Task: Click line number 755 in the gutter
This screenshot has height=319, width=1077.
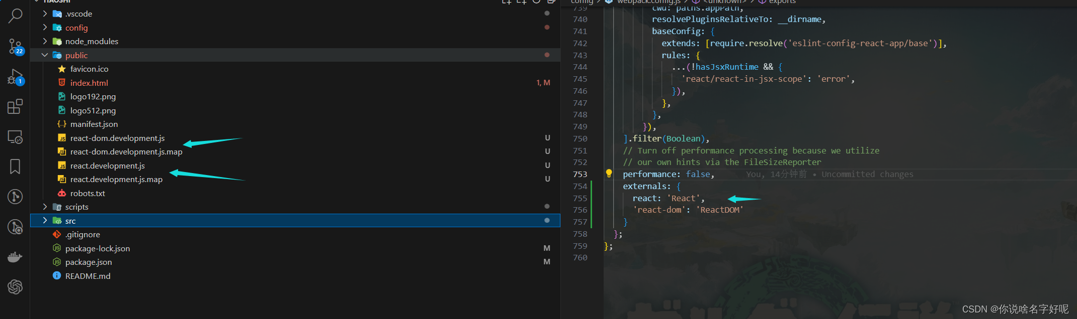Action: tap(580, 198)
